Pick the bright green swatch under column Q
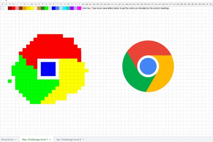This screenshot has width=213, height=142. (x=46, y=8)
